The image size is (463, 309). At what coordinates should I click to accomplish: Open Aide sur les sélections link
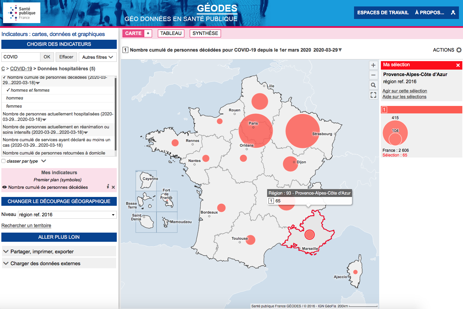[x=404, y=97]
